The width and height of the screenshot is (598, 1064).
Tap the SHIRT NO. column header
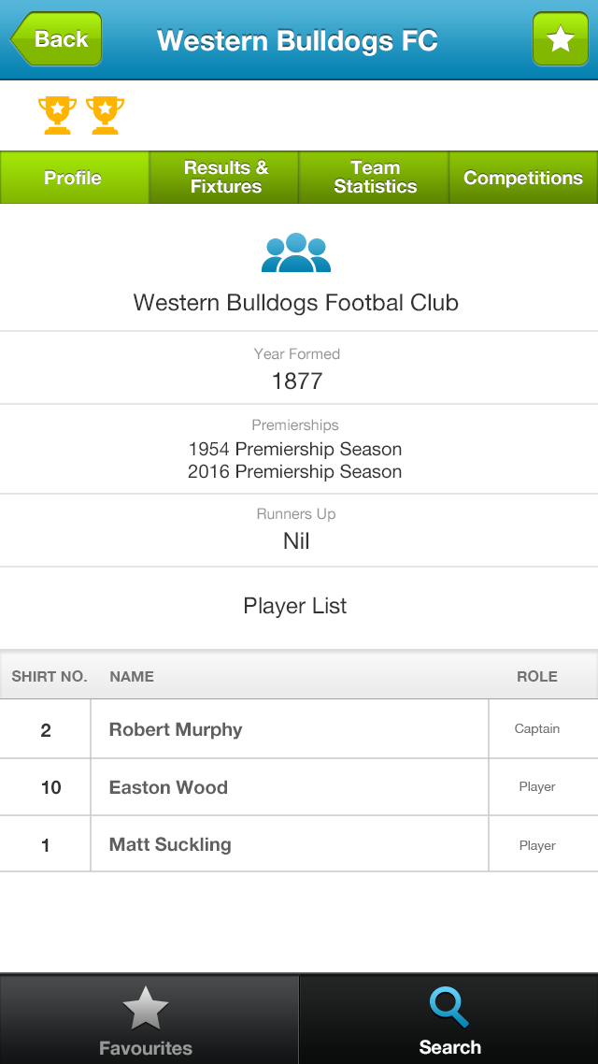[50, 677]
